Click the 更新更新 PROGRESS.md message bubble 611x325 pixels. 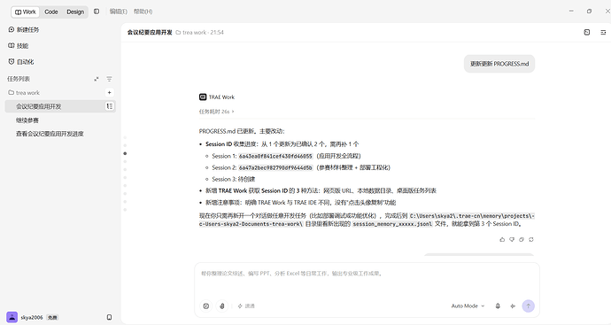499,64
